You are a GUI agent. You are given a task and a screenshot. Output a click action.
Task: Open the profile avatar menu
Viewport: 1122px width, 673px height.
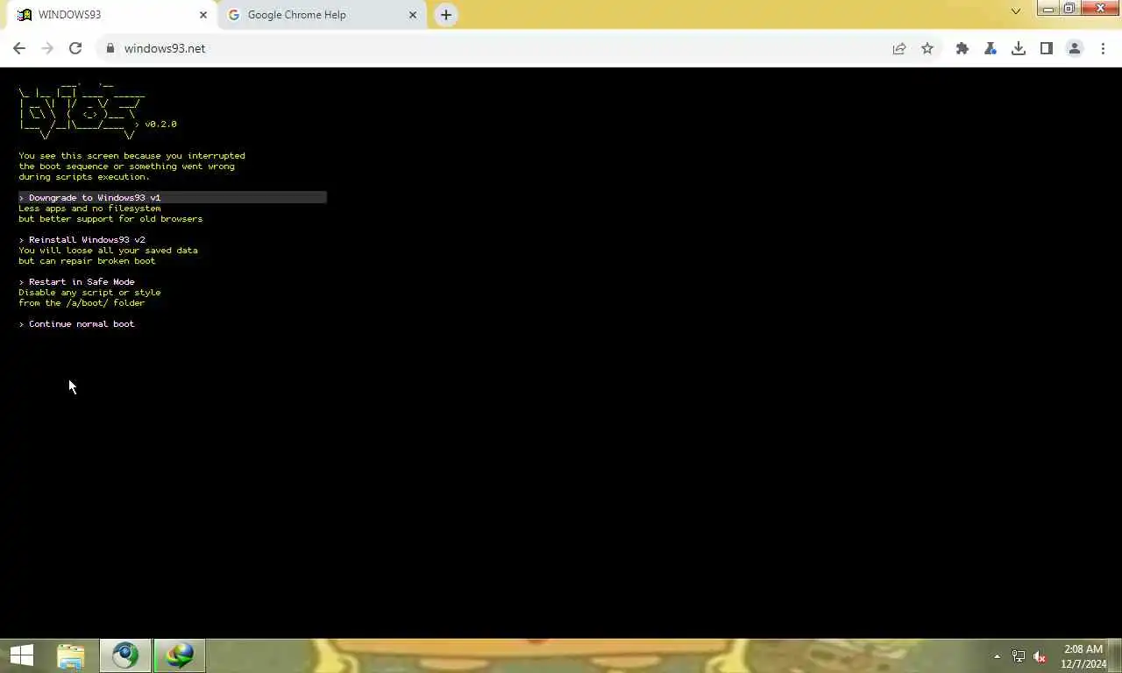click(1075, 48)
